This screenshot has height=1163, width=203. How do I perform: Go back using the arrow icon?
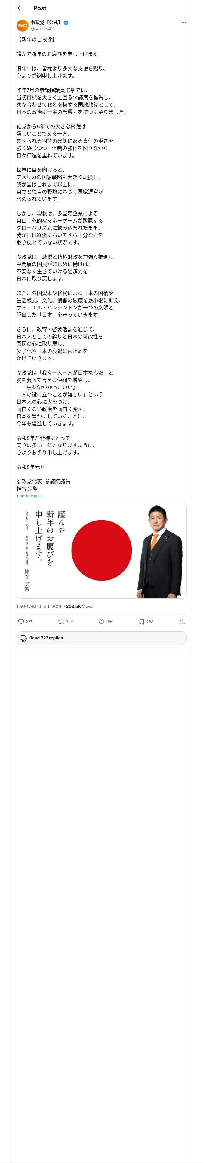click(x=19, y=8)
